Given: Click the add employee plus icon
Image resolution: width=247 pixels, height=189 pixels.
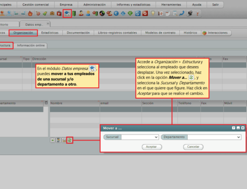Looking at the screenshot, I should 52,140.
